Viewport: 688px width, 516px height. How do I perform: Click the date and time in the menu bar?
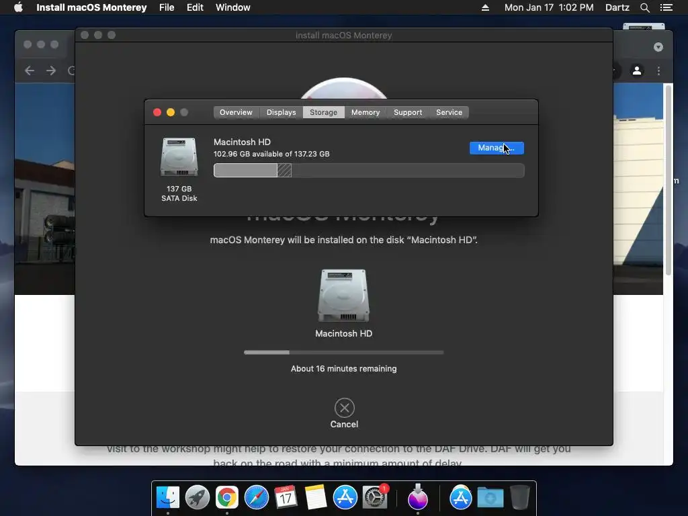549,7
